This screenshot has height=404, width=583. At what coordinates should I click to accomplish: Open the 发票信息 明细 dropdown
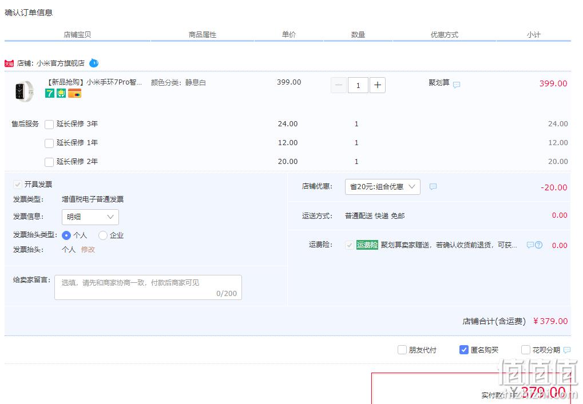click(x=90, y=217)
